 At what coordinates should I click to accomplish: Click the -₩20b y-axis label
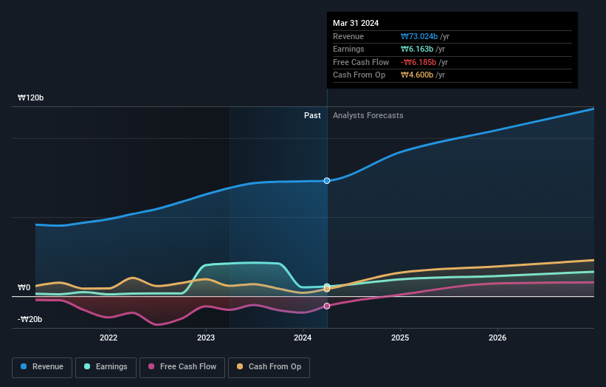tap(30, 319)
